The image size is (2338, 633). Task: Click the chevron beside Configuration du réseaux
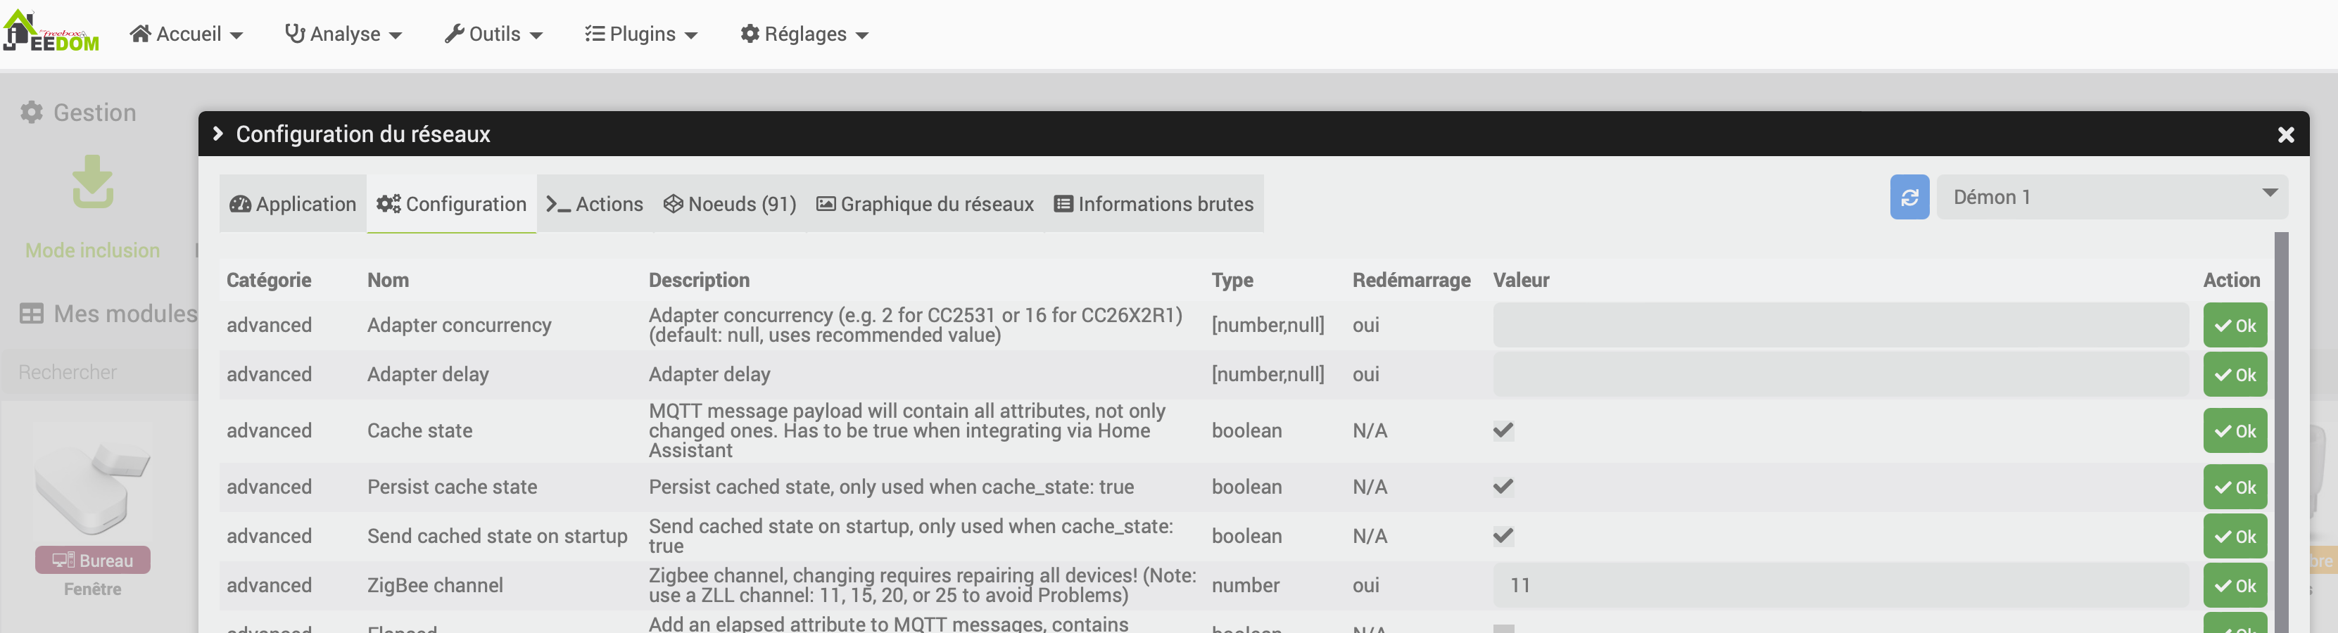pos(218,134)
